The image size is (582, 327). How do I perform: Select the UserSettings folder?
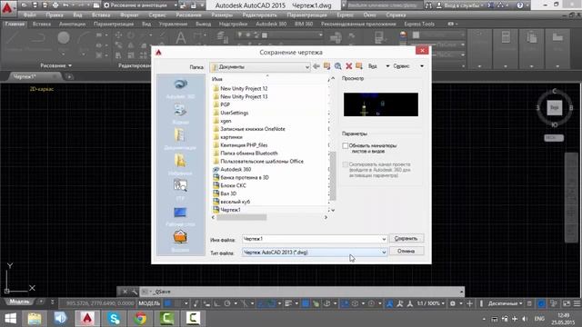[x=230, y=113]
